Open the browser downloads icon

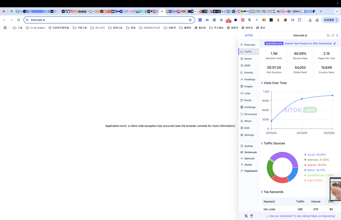pyautogui.click(x=310, y=20)
